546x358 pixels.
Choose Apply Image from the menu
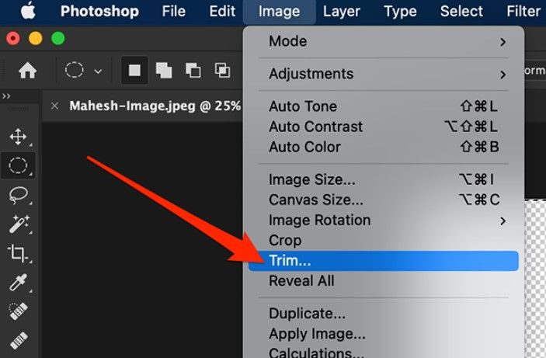click(x=384, y=334)
